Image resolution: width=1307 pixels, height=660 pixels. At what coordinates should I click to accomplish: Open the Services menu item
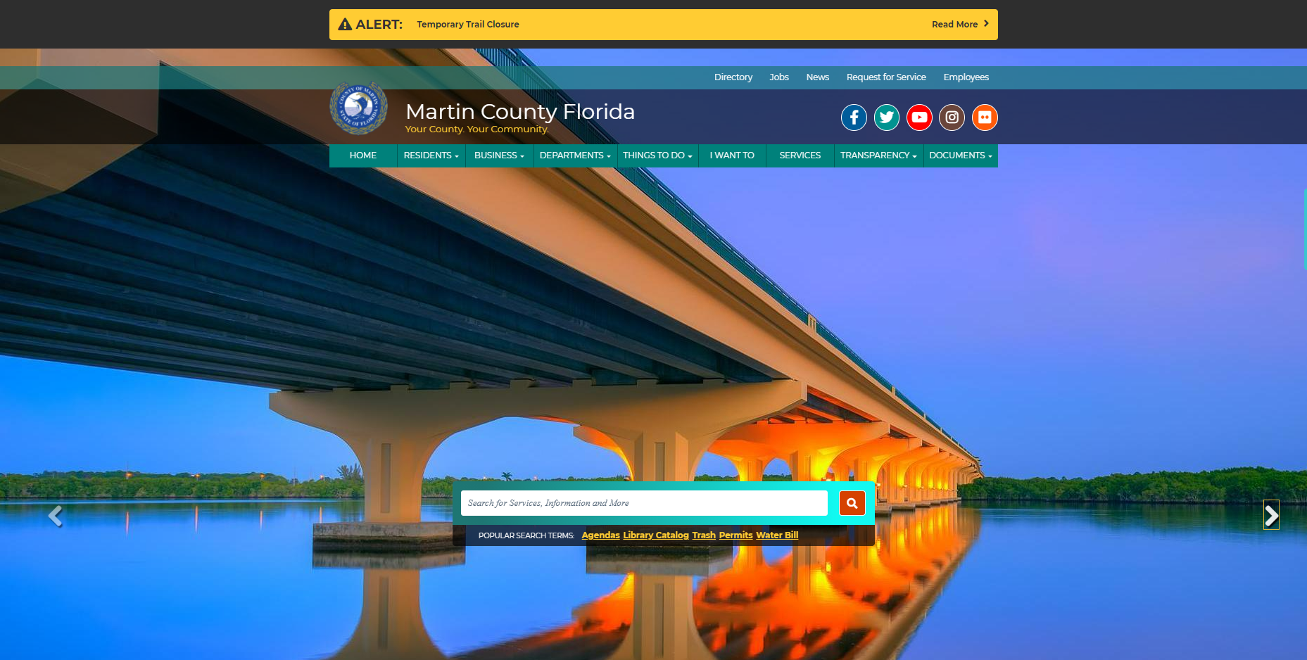coord(800,156)
